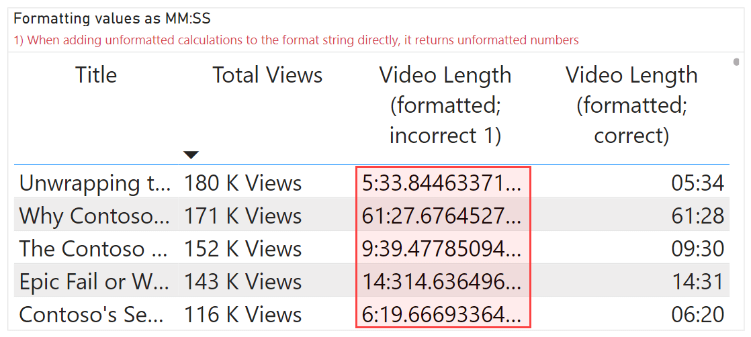Image resolution: width=751 pixels, height=337 pixels.
Task: Sort by Total Views column header
Action: 267,75
